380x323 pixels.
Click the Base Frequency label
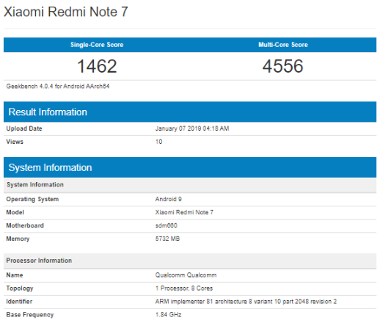30,315
